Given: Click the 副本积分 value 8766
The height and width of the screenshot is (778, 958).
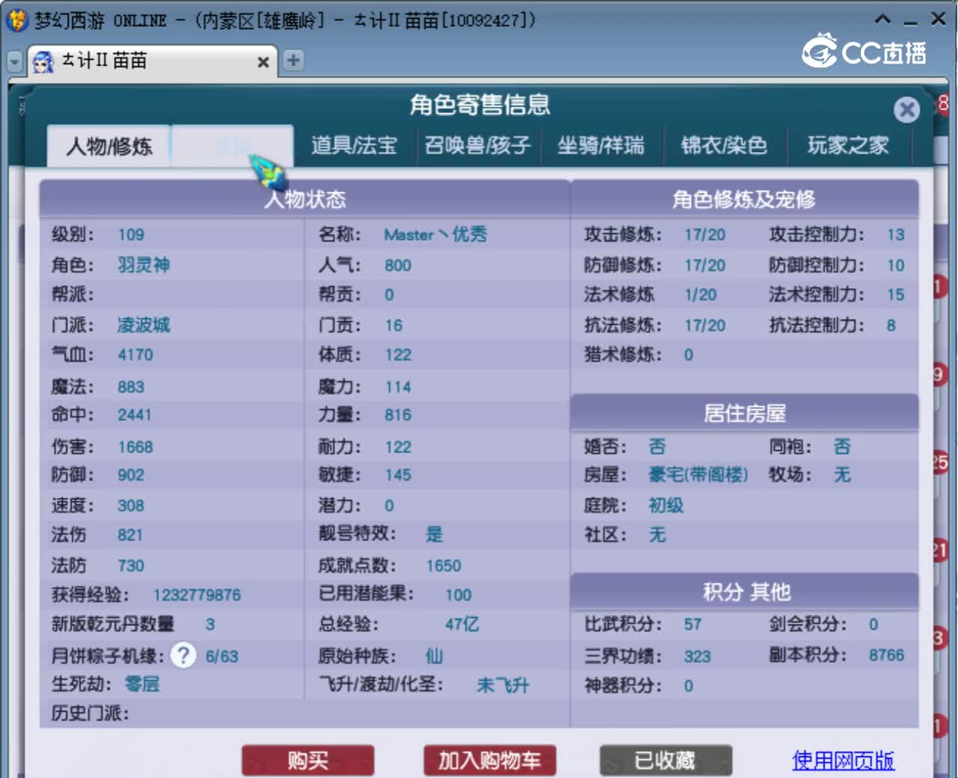Looking at the screenshot, I should coord(886,655).
